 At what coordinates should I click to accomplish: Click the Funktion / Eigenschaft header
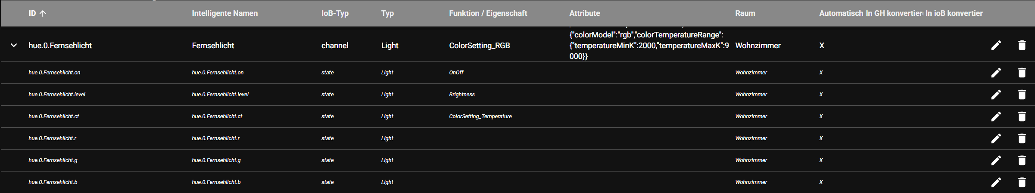pos(488,13)
